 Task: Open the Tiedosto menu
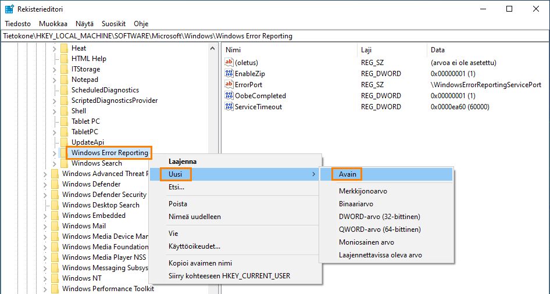[18, 24]
